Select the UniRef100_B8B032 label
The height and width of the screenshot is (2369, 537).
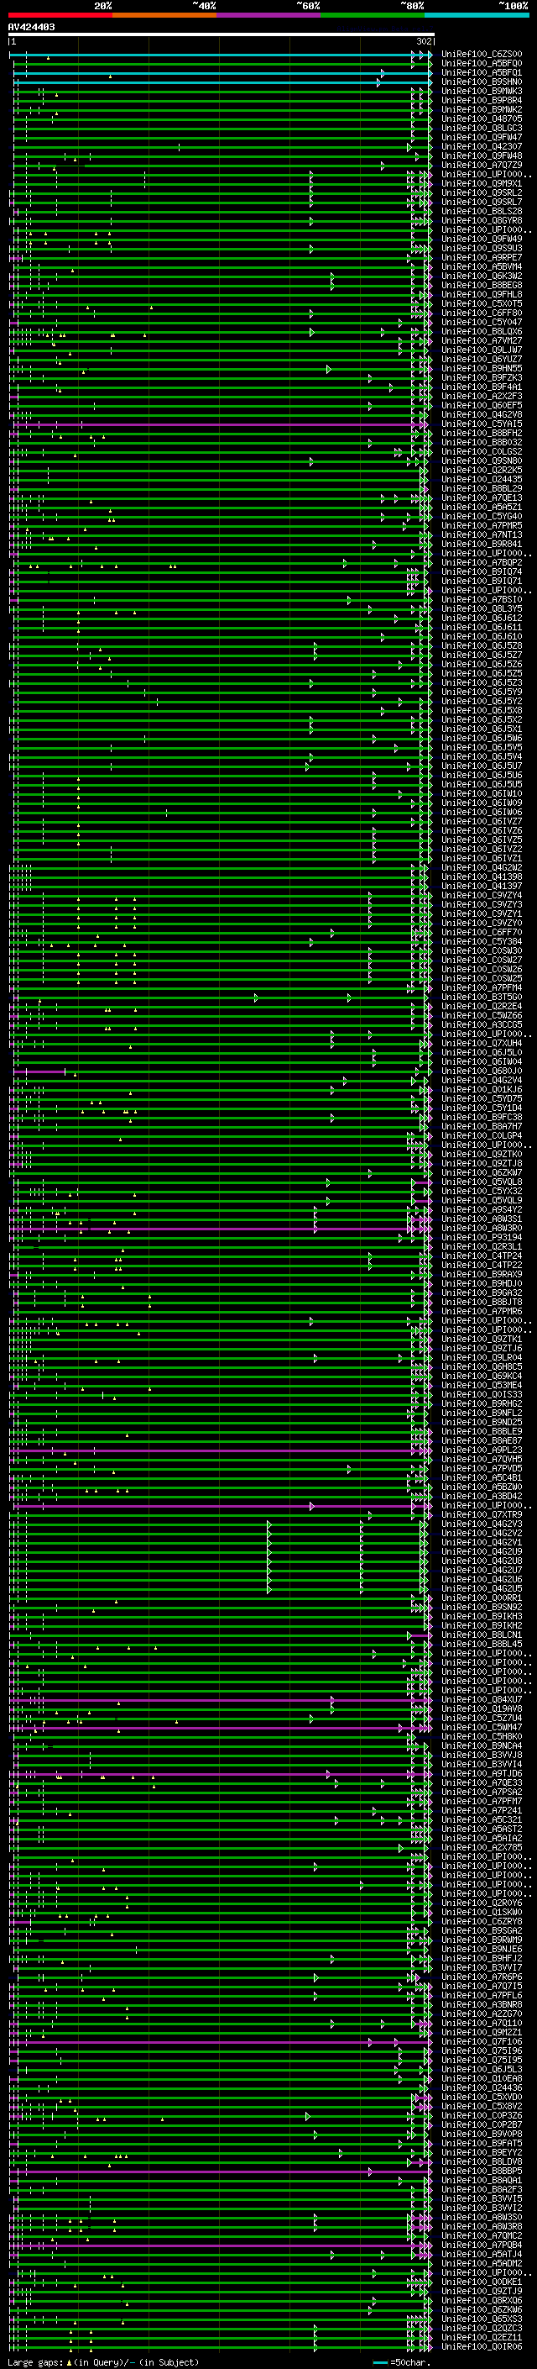[x=482, y=442]
